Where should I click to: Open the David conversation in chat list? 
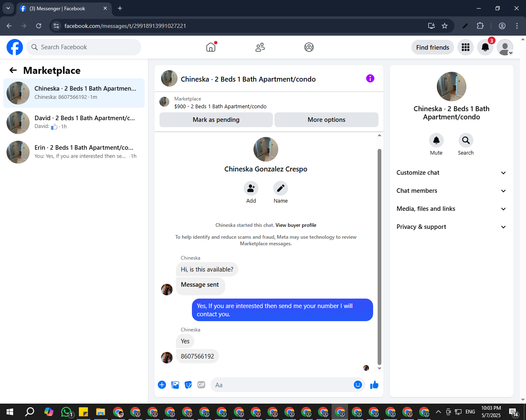74,123
